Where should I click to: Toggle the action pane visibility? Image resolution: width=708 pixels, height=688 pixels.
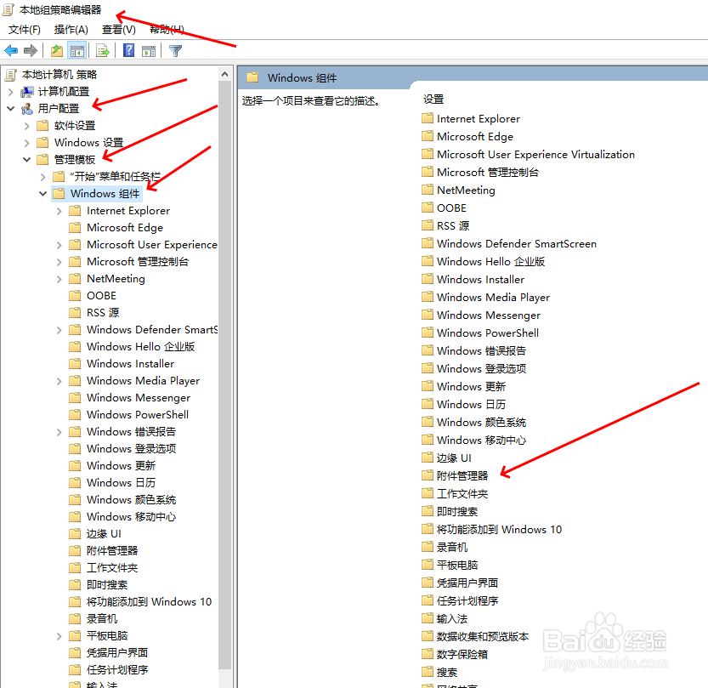click(148, 50)
